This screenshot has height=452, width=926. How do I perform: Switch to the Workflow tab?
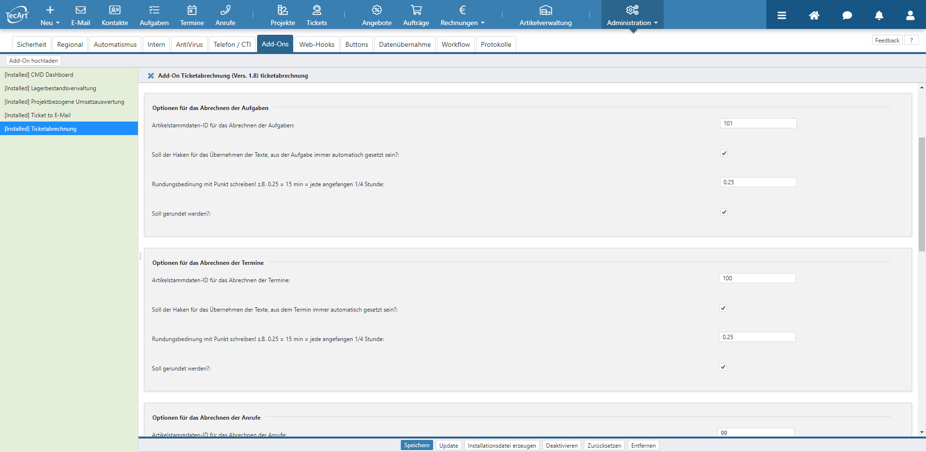click(455, 44)
